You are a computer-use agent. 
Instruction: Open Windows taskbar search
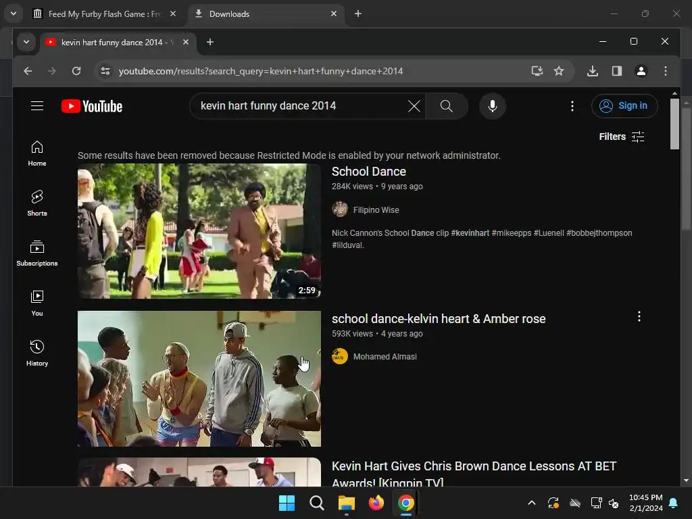[316, 503]
